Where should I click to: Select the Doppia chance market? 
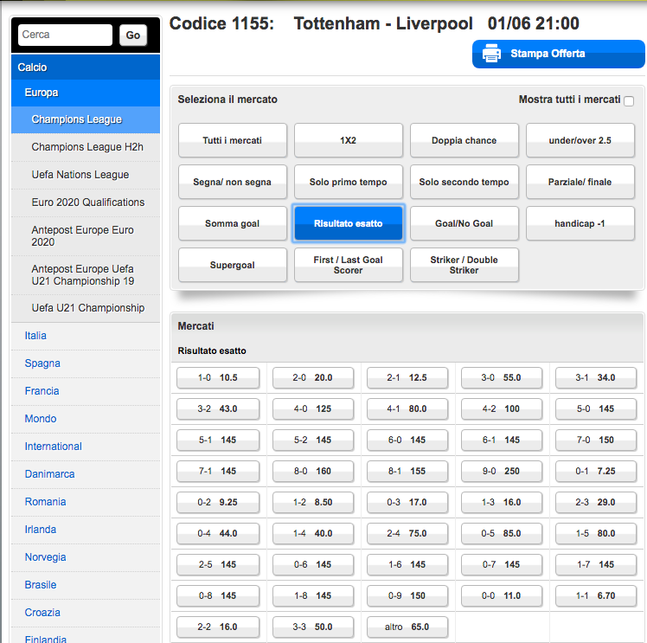tap(464, 140)
